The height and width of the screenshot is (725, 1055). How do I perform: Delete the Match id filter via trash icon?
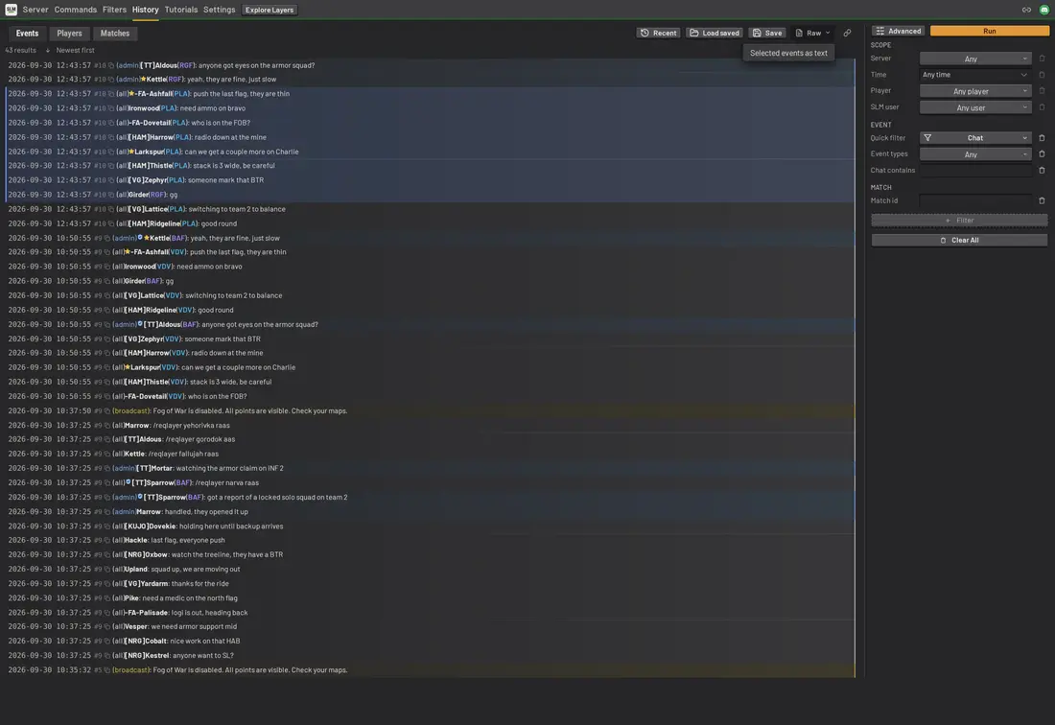pyautogui.click(x=1042, y=200)
